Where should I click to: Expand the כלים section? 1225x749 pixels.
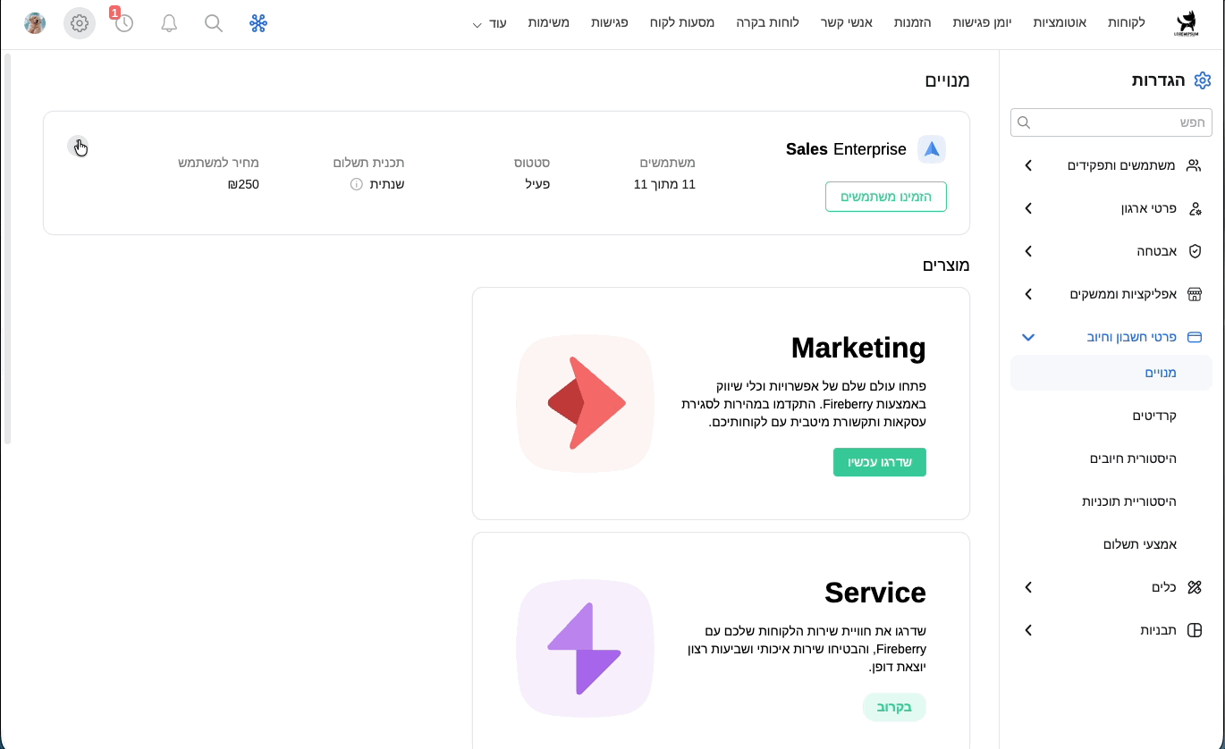point(1028,587)
